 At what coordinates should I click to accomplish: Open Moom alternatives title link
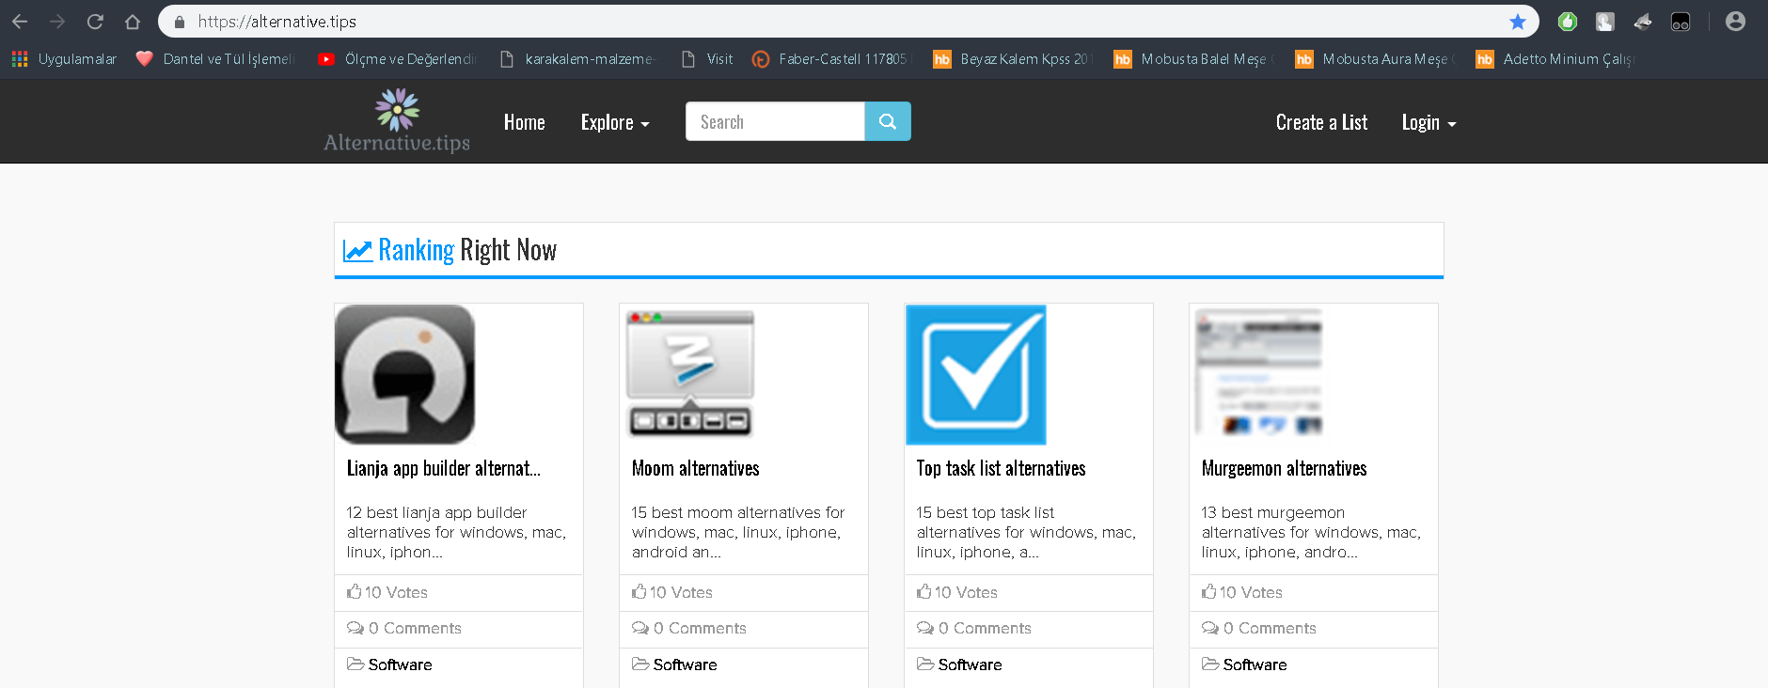[x=696, y=468]
